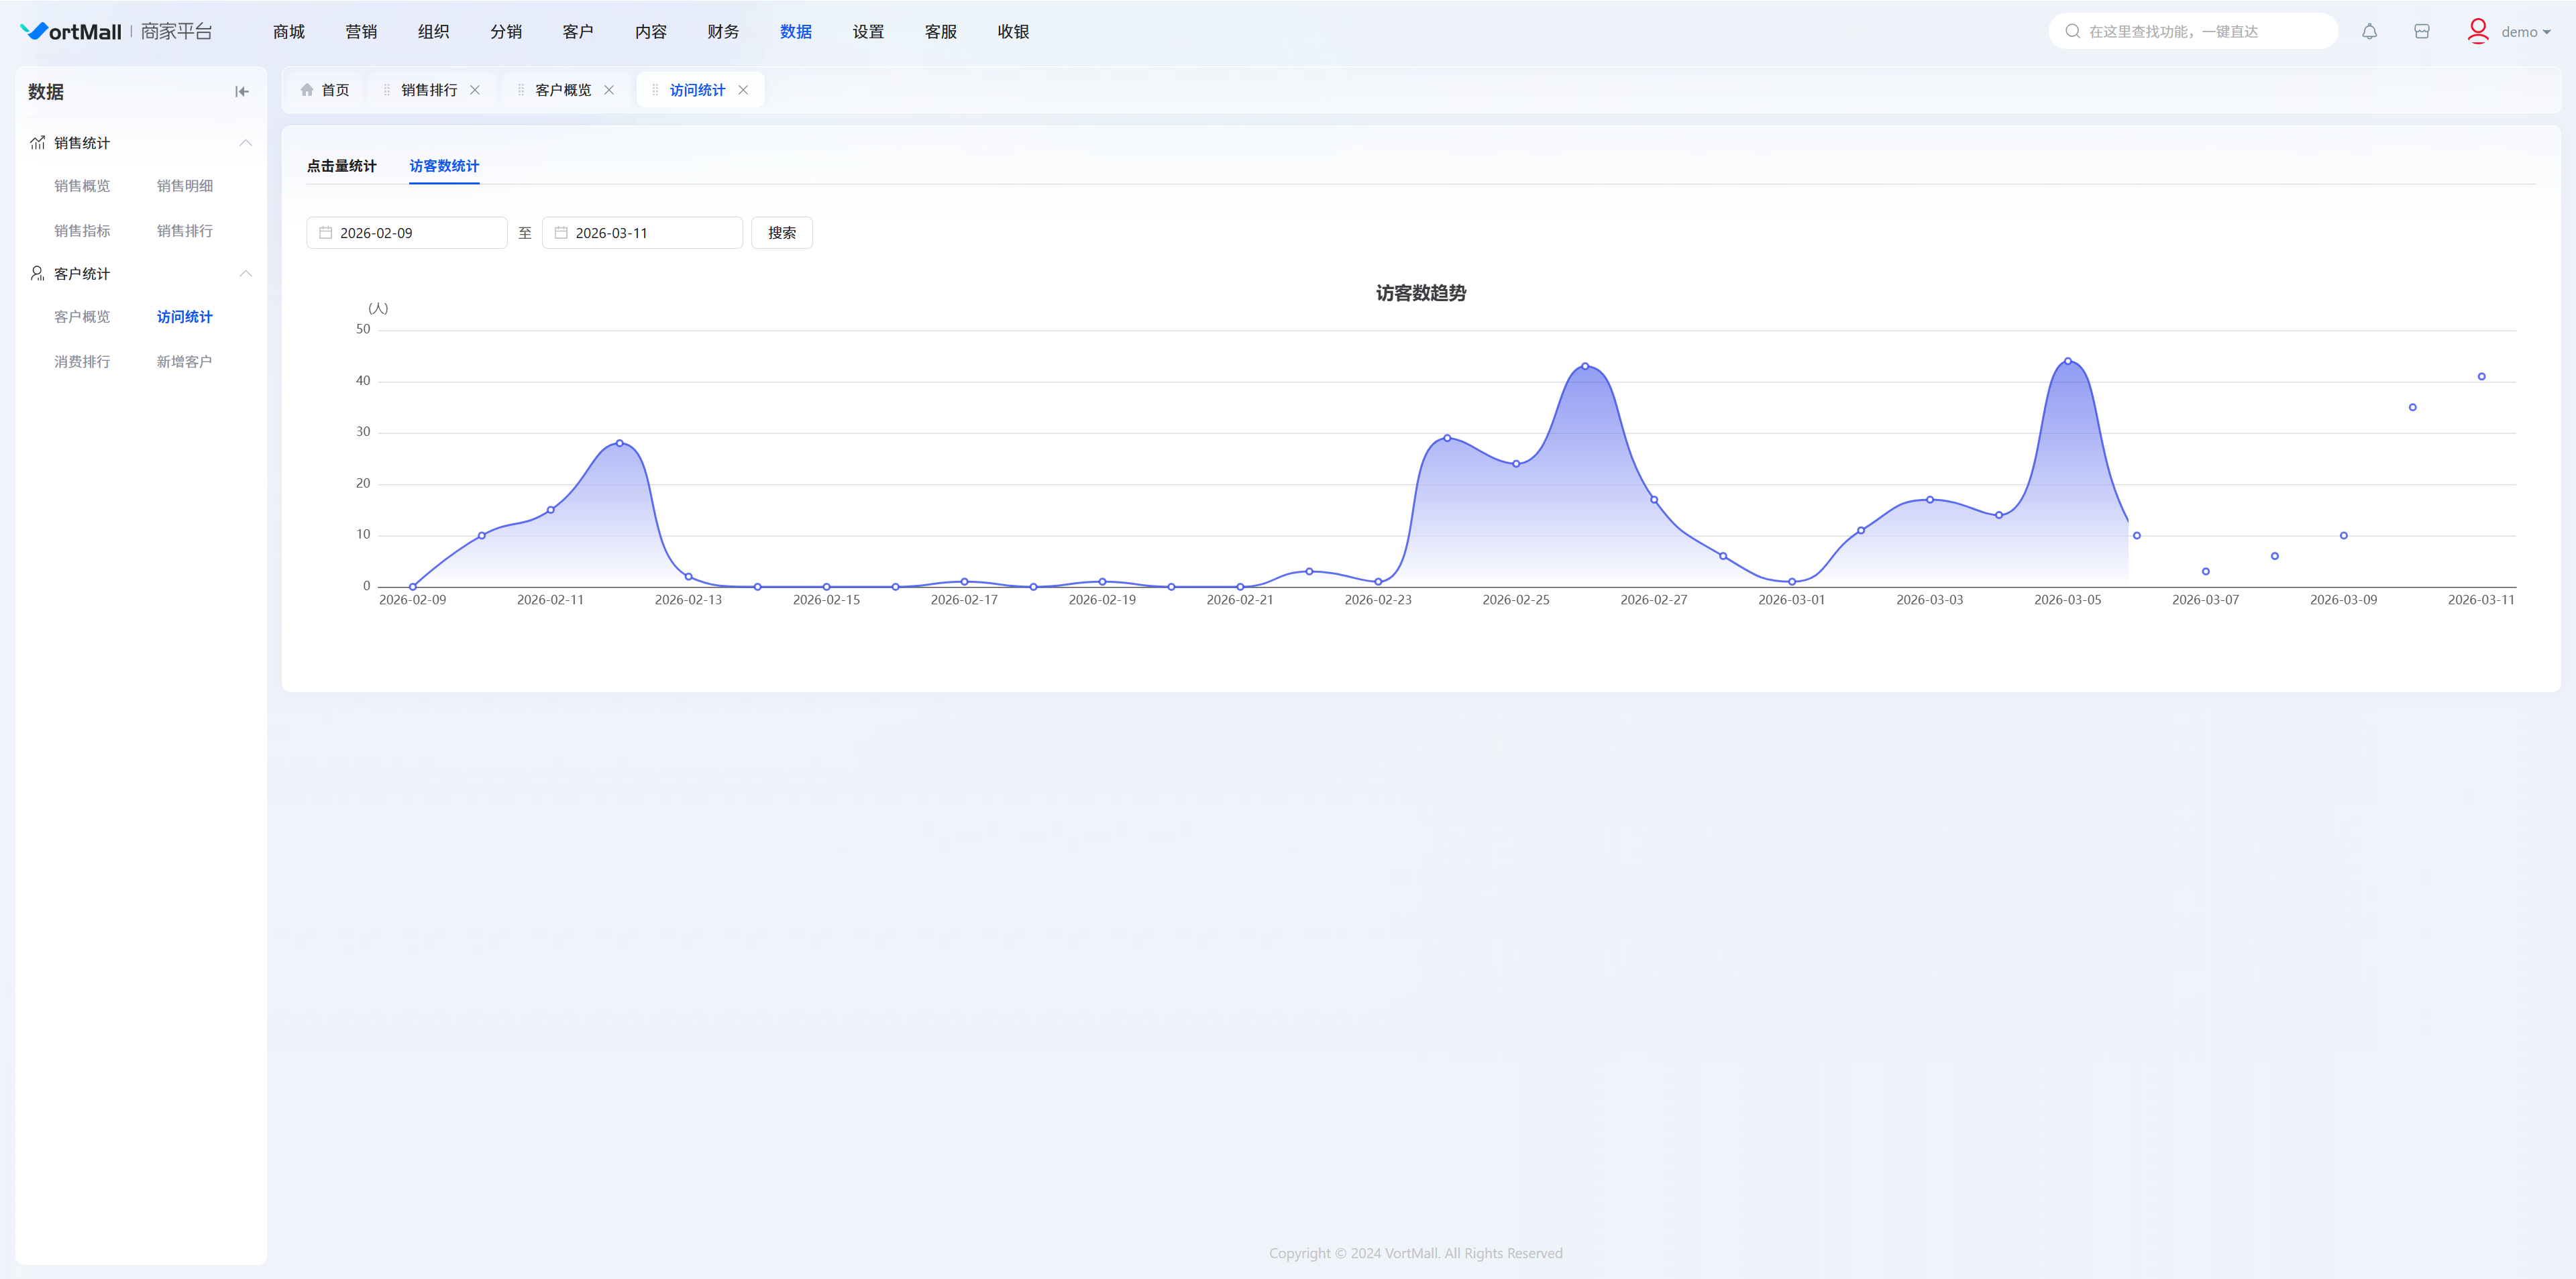Screen dimensions: 2576x1279
Task: Click the notification bell icon
Action: click(2369, 32)
